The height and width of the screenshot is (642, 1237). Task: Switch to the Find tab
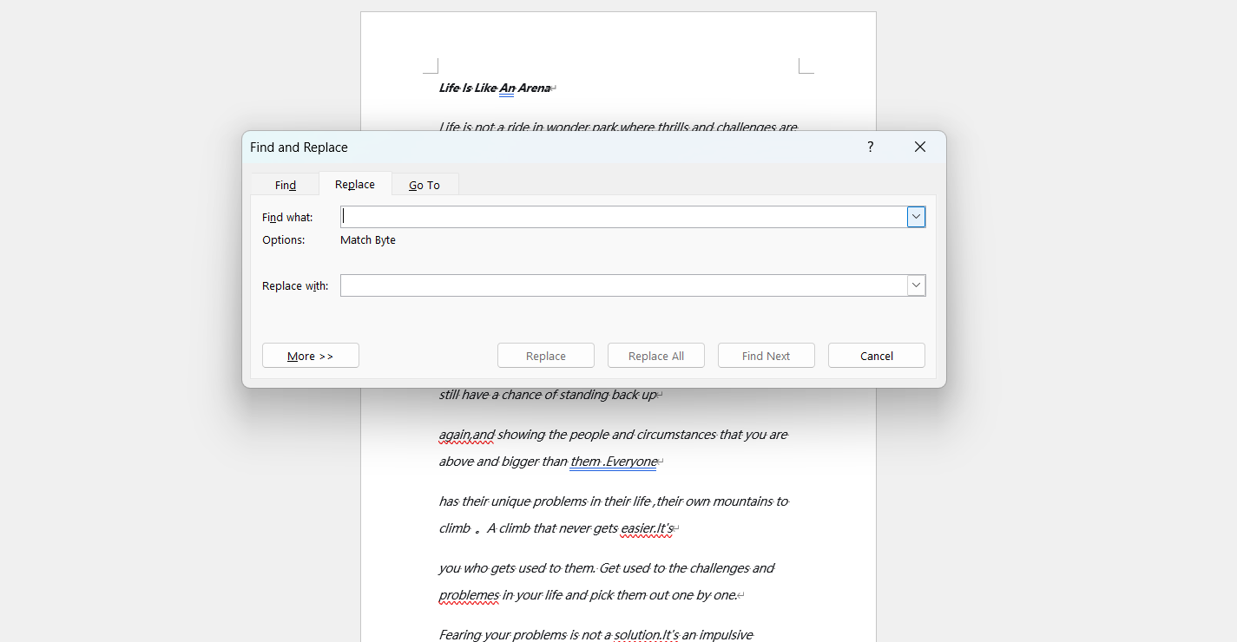coord(285,184)
